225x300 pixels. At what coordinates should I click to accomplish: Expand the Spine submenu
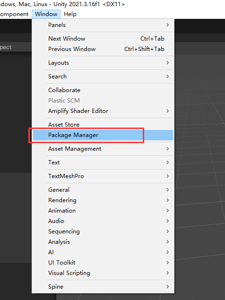coord(103,287)
